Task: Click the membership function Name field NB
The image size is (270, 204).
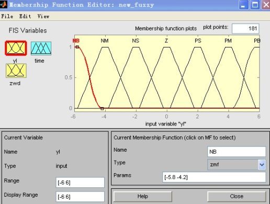Action: click(237, 152)
